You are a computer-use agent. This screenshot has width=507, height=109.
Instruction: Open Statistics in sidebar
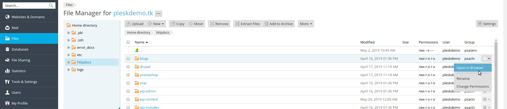click(29, 71)
